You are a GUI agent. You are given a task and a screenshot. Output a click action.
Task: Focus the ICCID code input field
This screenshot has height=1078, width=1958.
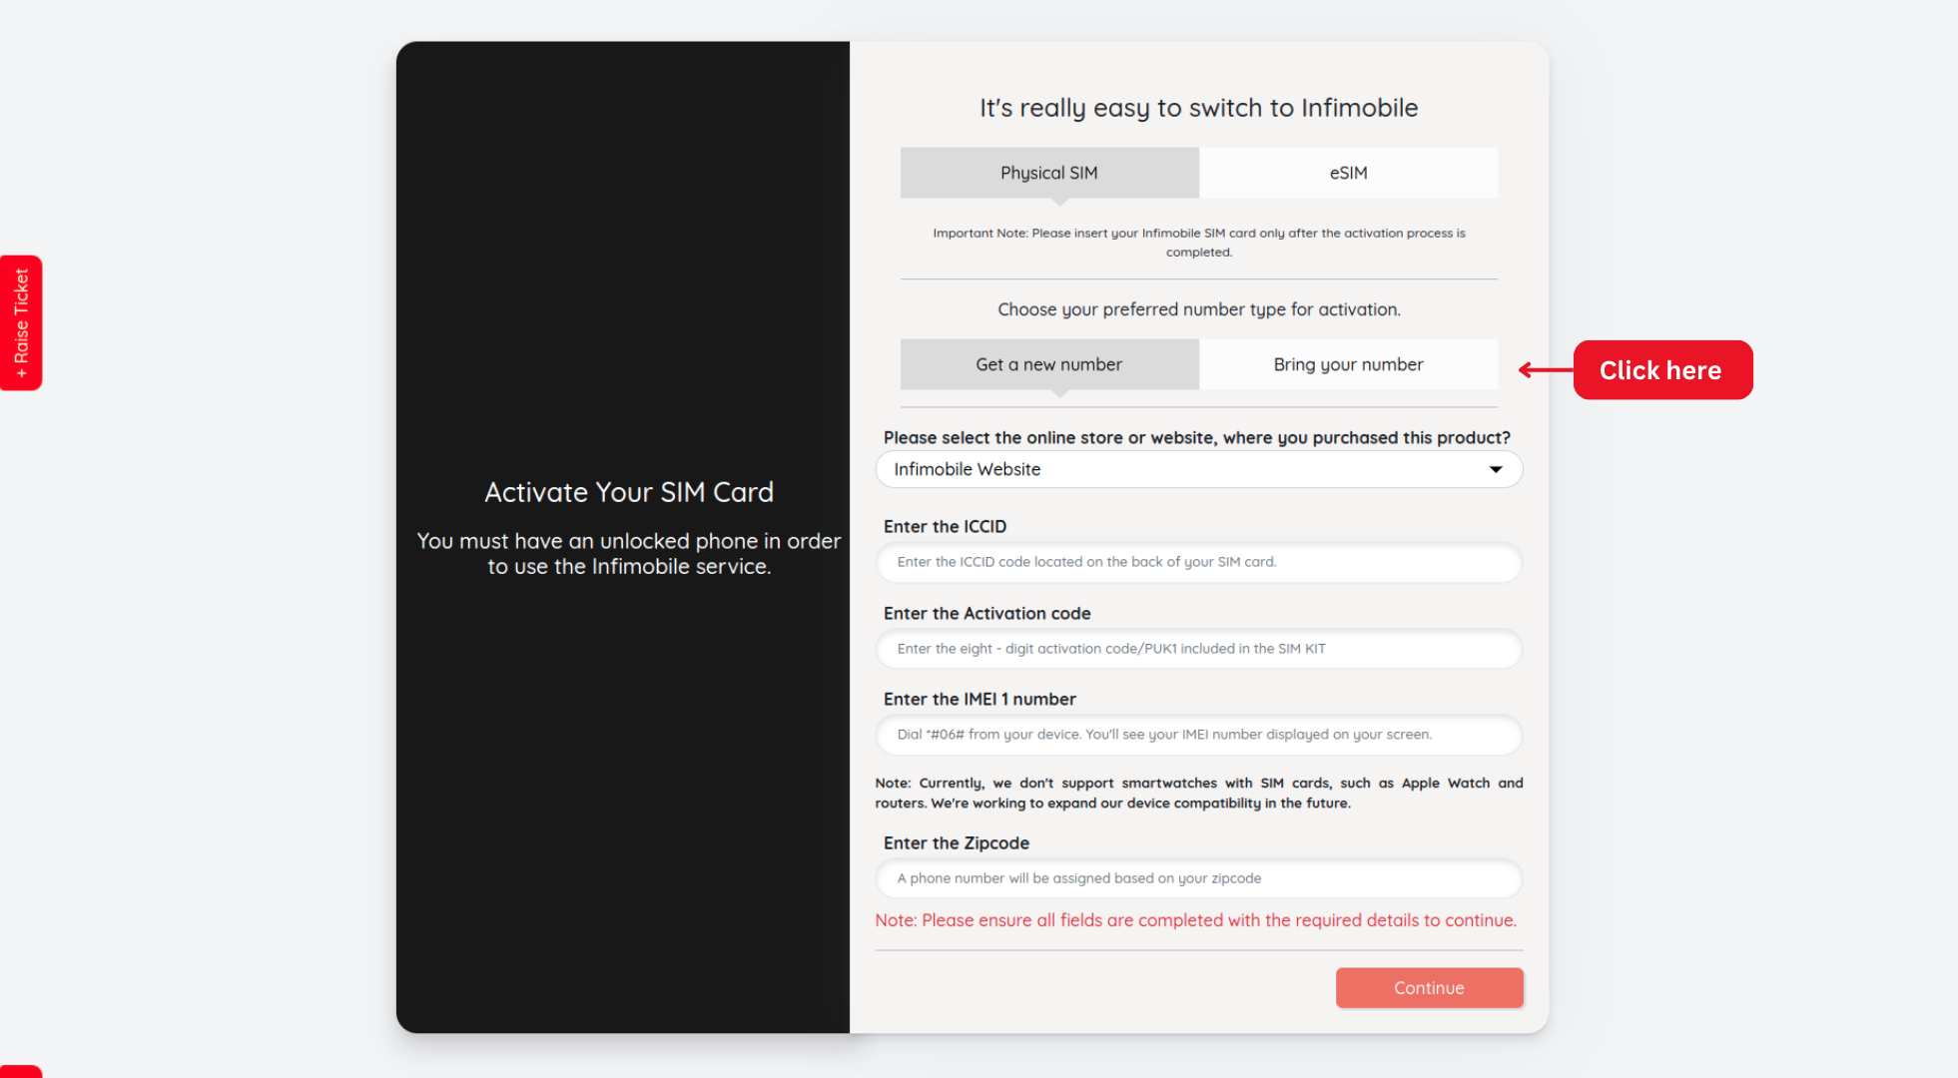1198,562
